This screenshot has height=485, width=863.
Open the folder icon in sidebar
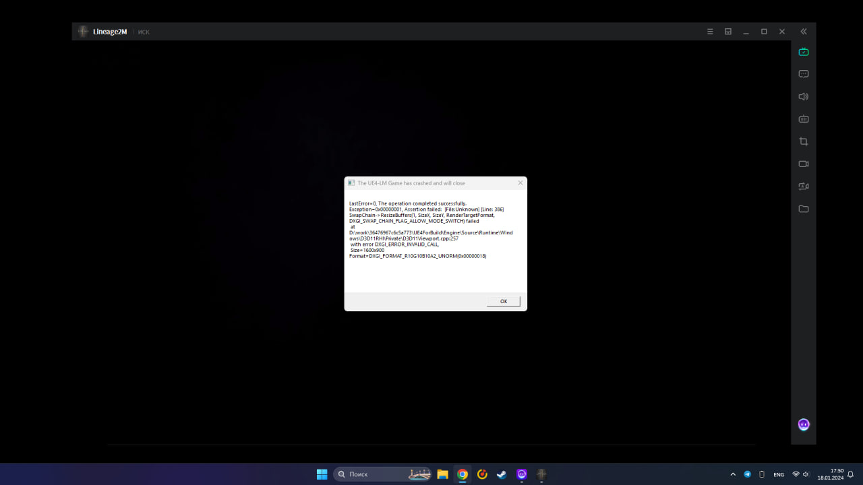click(x=804, y=209)
